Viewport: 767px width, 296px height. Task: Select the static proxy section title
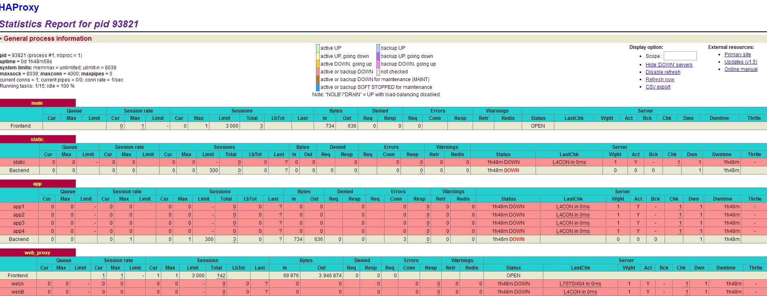pyautogui.click(x=37, y=139)
